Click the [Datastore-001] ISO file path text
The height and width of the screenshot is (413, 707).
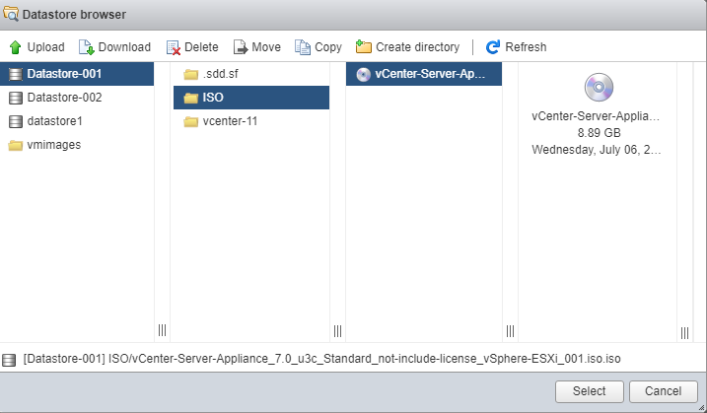click(x=321, y=359)
